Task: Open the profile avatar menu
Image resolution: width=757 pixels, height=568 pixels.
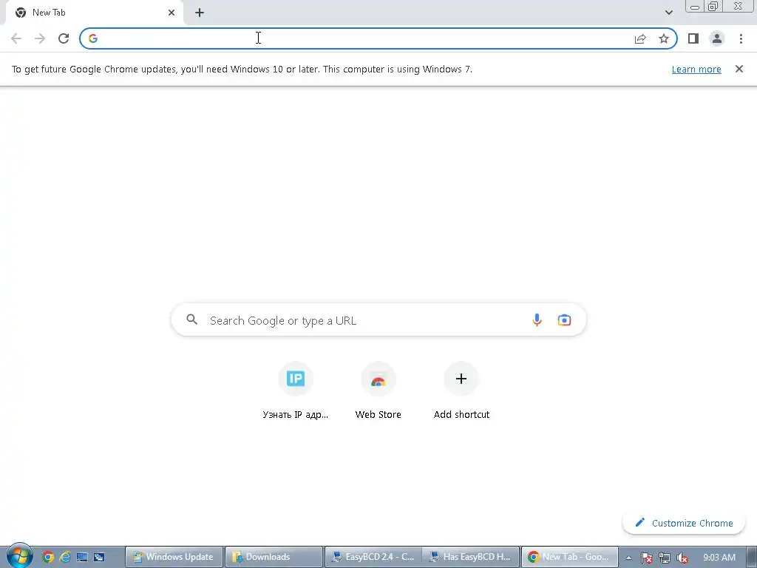Action: coord(717,38)
